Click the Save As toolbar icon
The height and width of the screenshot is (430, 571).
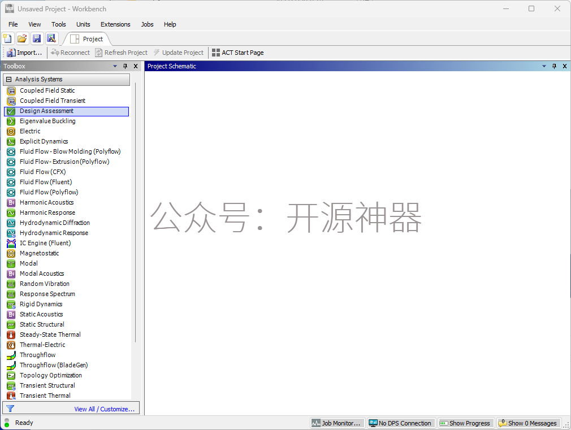pyautogui.click(x=51, y=38)
